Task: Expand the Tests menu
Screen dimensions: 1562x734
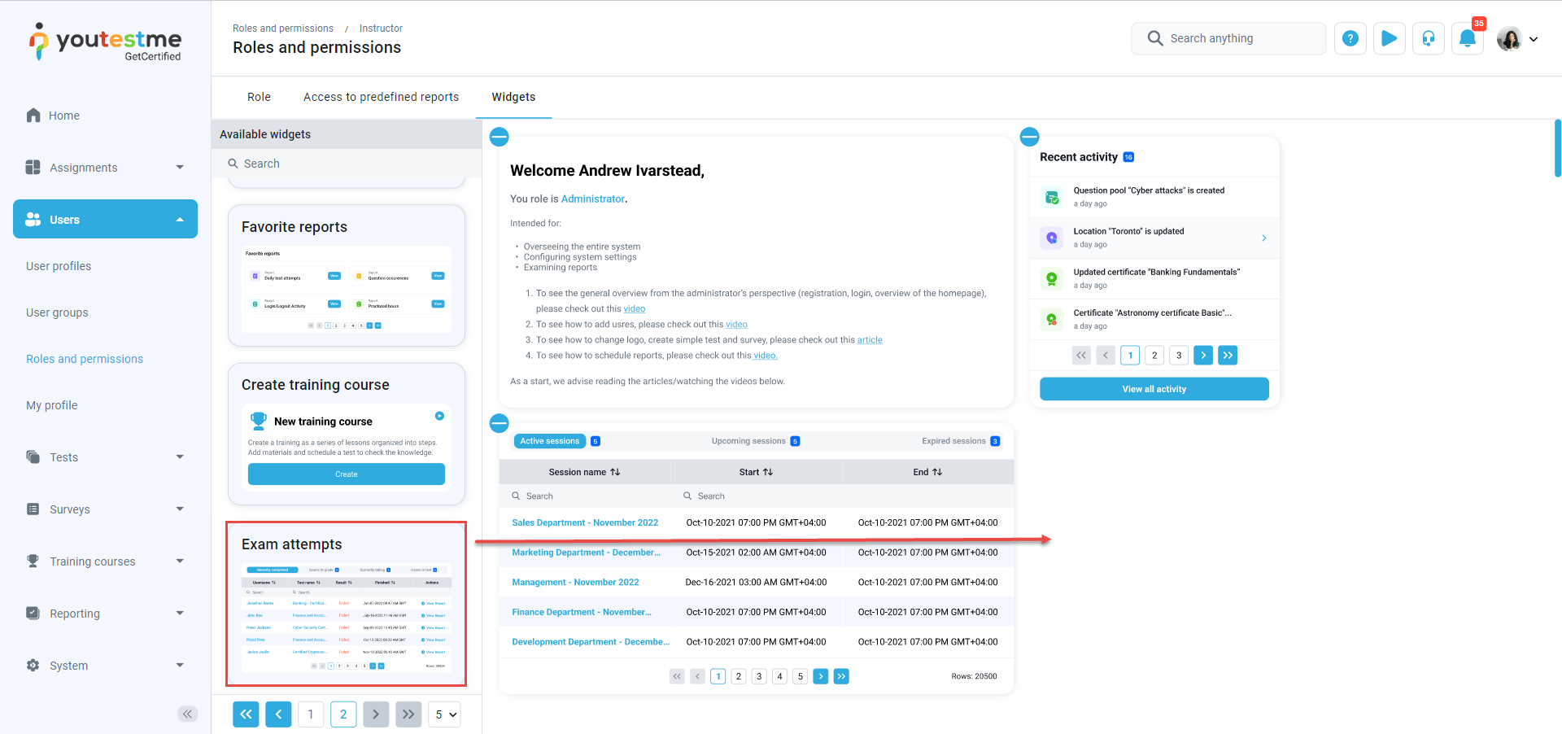Action: click(x=105, y=457)
